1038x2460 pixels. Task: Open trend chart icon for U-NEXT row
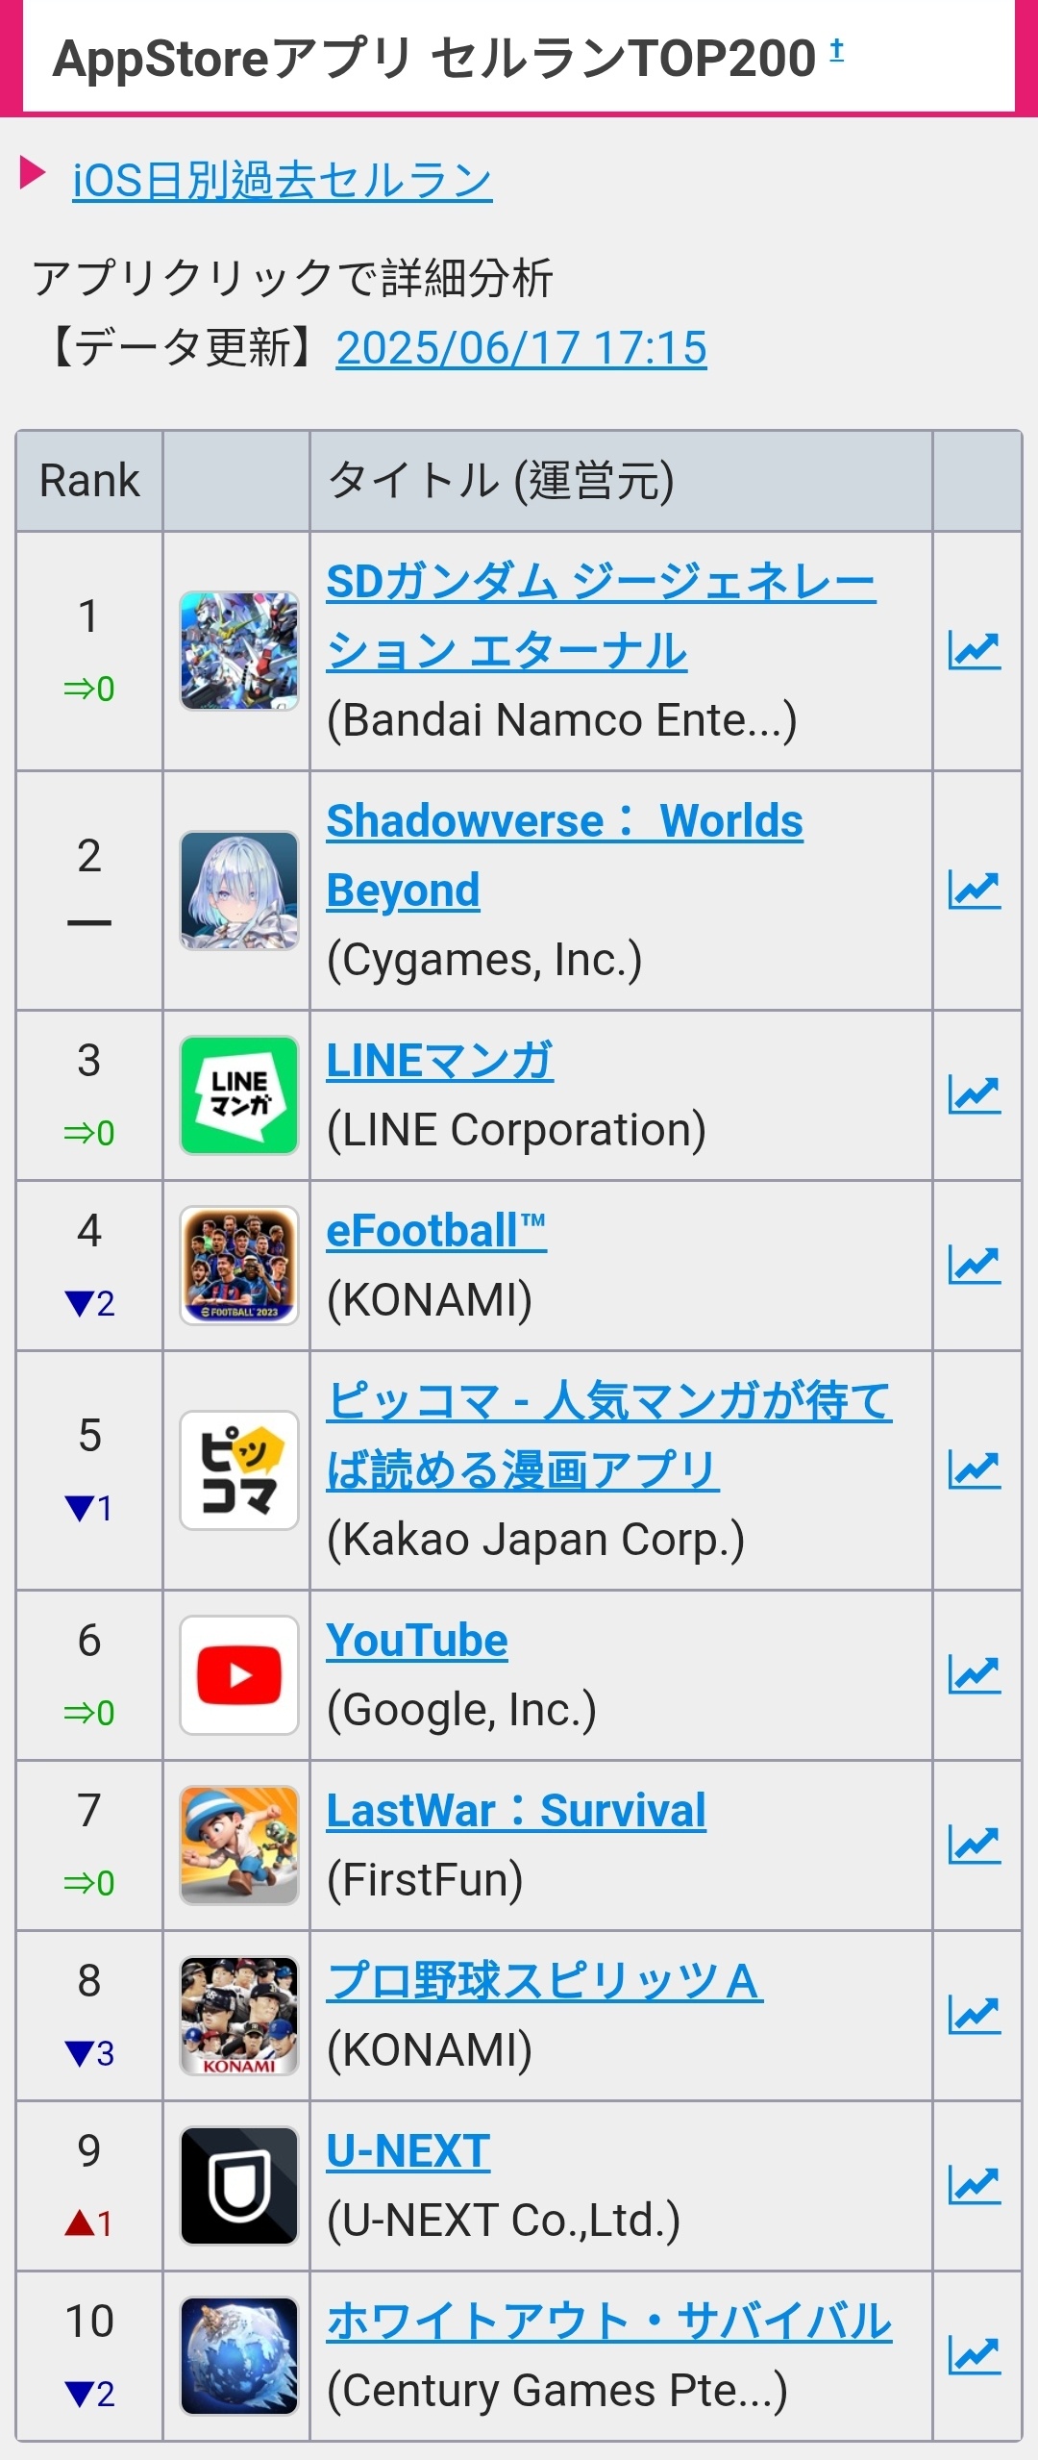pos(975,2186)
